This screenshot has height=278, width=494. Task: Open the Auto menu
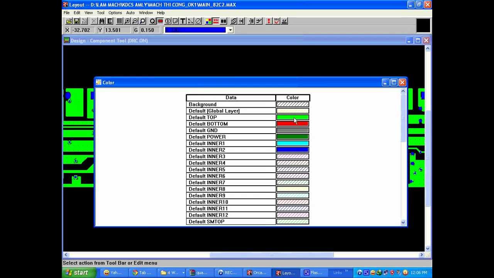pos(130,13)
